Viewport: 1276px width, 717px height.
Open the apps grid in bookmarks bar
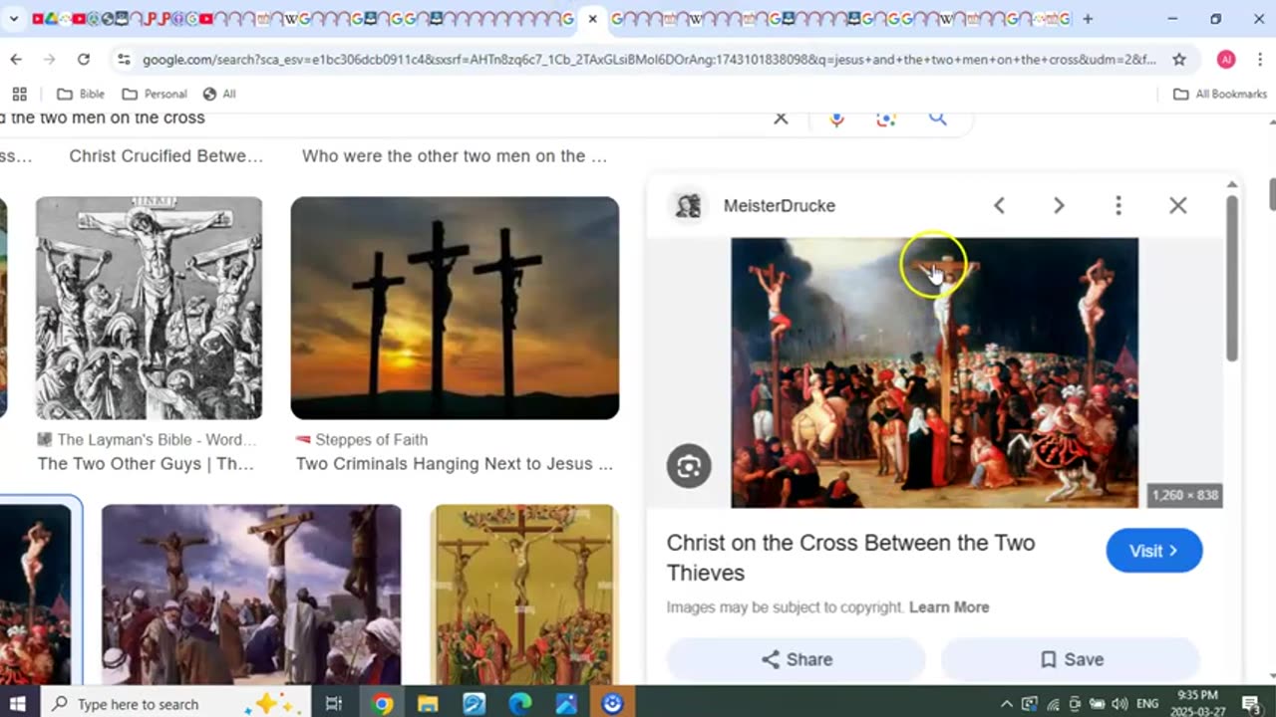[x=19, y=94]
